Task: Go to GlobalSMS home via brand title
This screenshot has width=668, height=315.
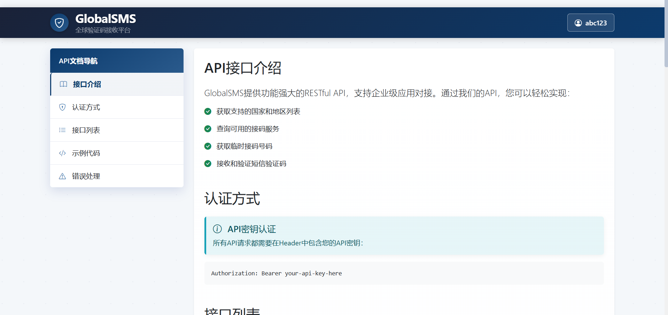Action: coord(106,18)
